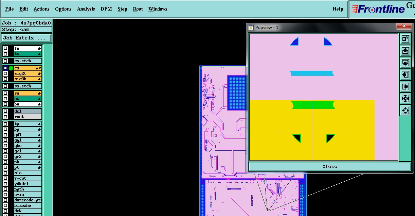Pan the Popview up with up-arrow icon

click(405, 51)
